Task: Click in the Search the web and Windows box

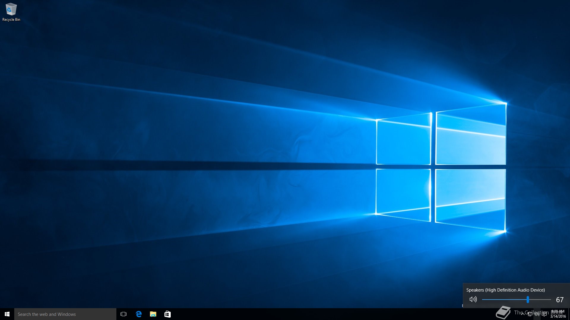Action: click(65, 314)
